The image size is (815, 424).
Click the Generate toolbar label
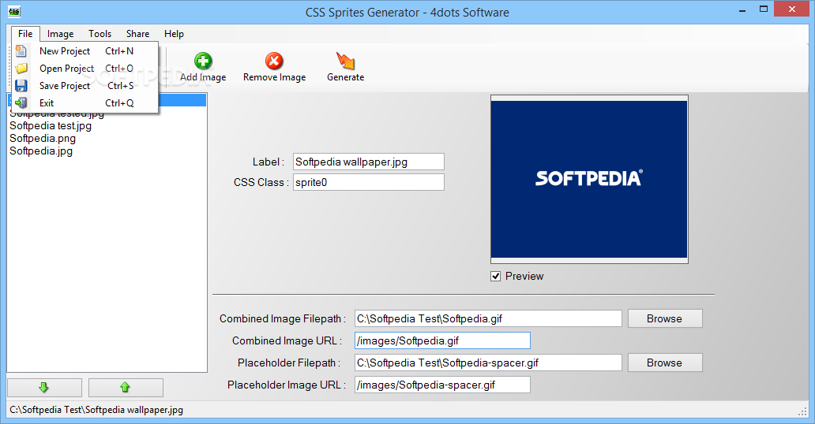coord(346,77)
